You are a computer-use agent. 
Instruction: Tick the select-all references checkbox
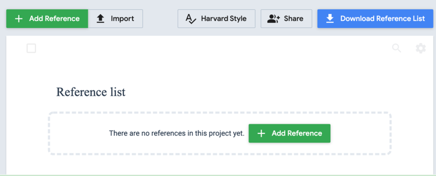(31, 48)
